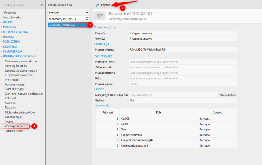Click the Parametry INTRASTAT search input
This screenshot has height=165, width=262.
[x=66, y=19]
